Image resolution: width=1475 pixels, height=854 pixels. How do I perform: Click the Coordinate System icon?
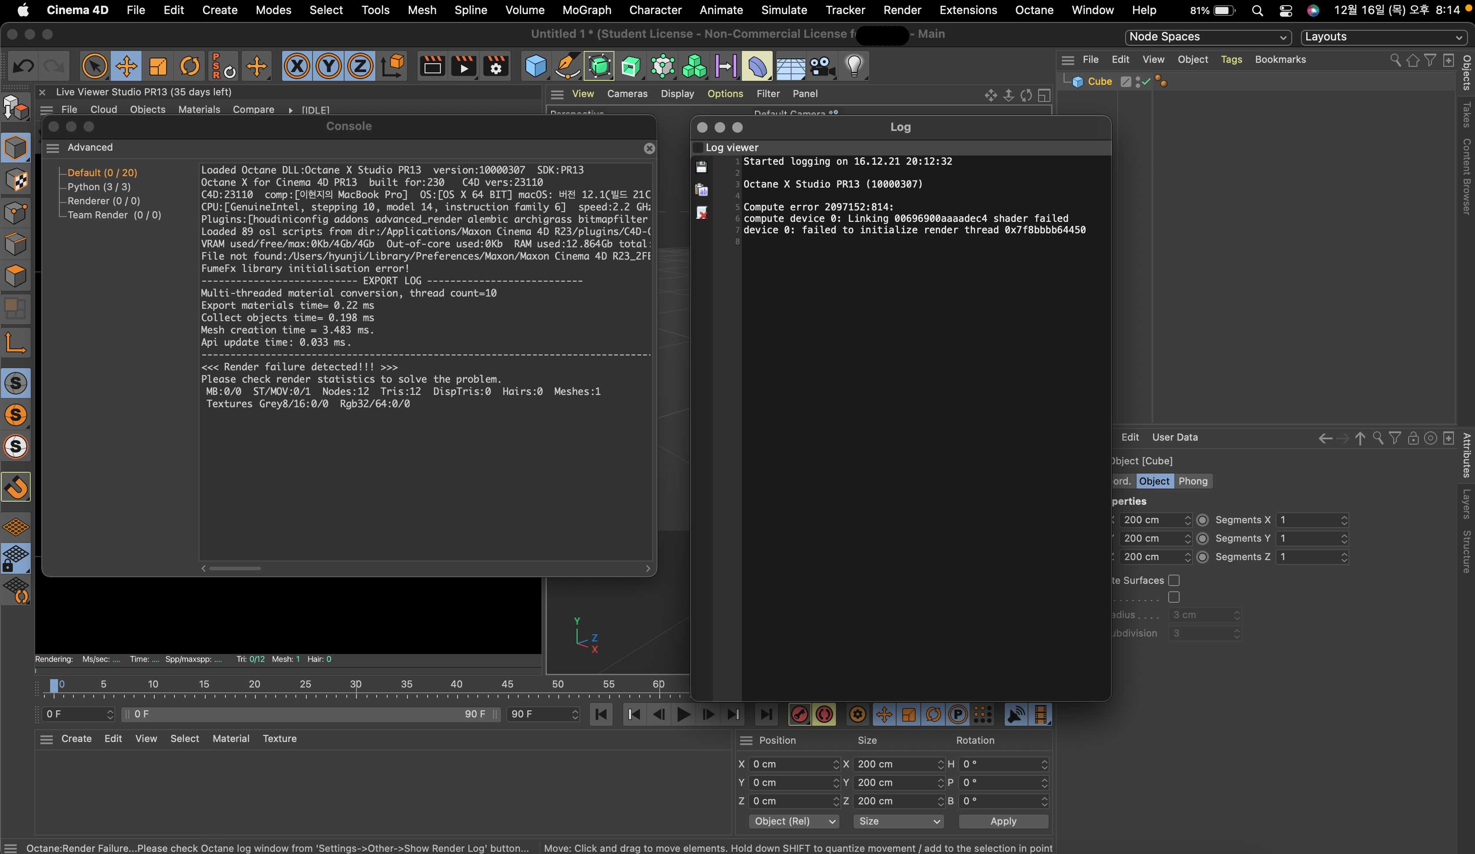[x=393, y=65]
